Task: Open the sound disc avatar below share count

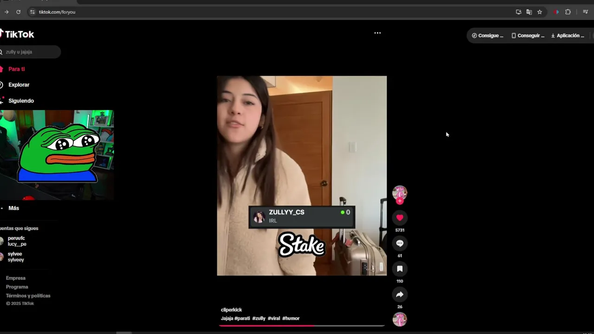Action: point(400,319)
